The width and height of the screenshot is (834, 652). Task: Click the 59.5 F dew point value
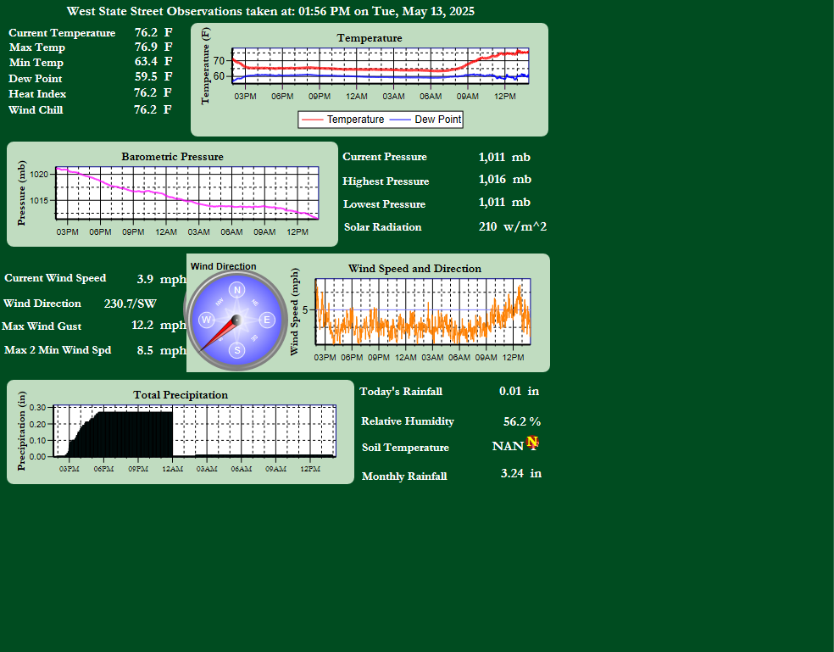153,76
